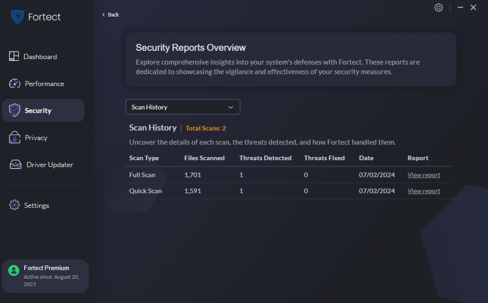This screenshot has width=488, height=303.
Task: Click Active since August 20, 2023 text
Action: point(51,280)
